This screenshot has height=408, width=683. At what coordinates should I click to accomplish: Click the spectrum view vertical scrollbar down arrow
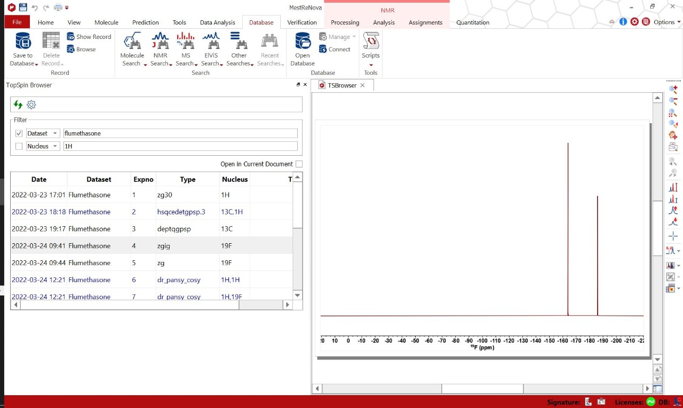(657, 359)
